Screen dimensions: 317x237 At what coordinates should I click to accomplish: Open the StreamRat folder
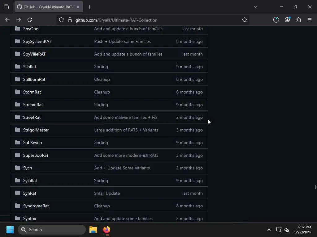click(33, 105)
